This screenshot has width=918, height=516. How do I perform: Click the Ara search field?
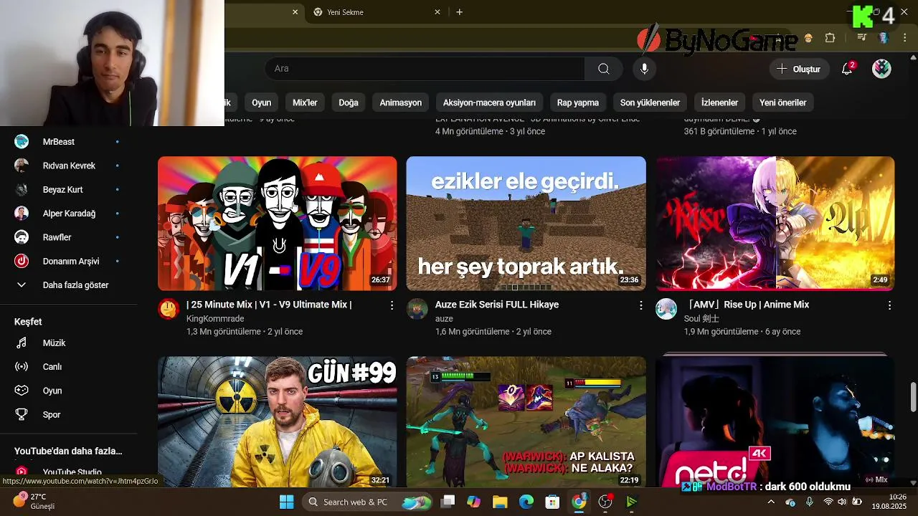pos(425,69)
